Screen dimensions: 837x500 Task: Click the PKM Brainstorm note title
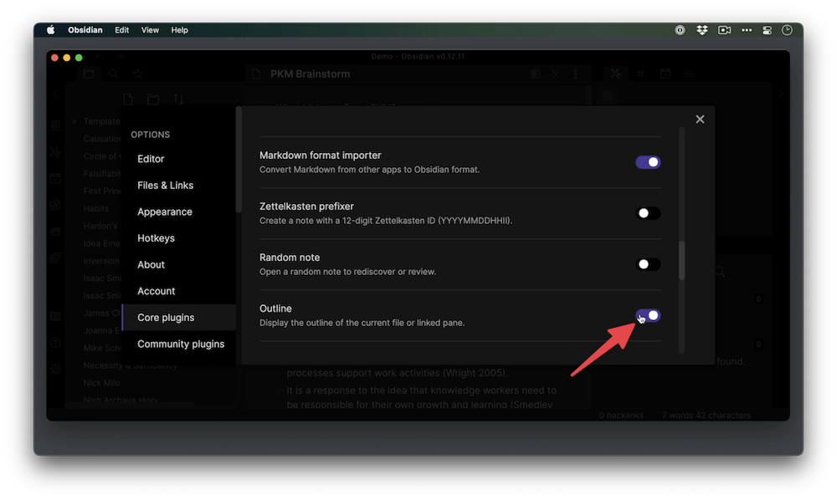tap(311, 74)
